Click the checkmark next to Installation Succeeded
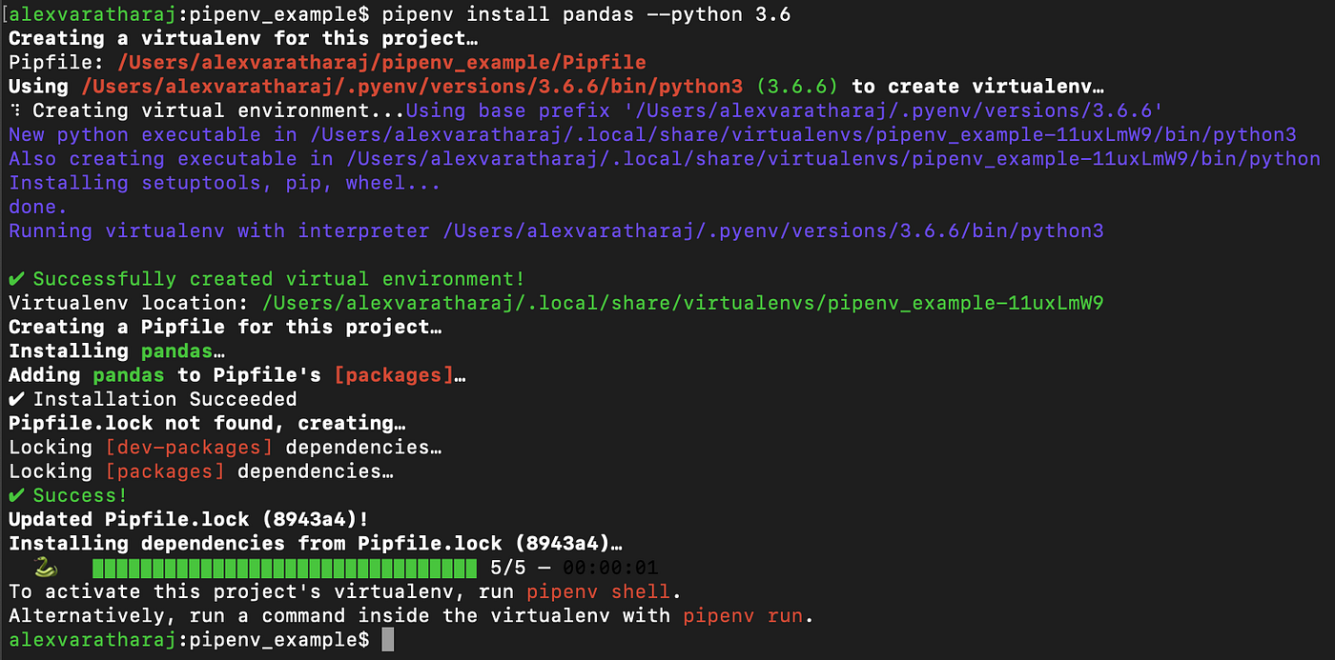The width and height of the screenshot is (1335, 660). pos(16,398)
